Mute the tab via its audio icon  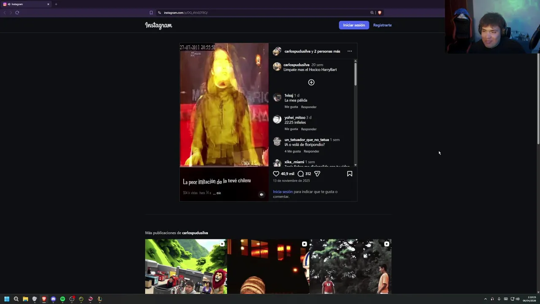click(9, 4)
